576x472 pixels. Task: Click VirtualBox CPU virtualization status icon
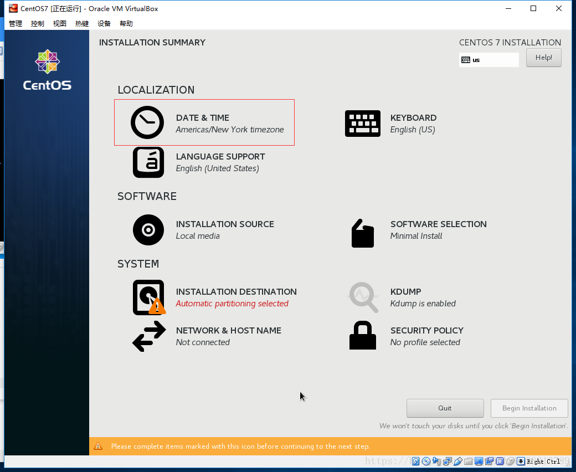tap(500, 461)
